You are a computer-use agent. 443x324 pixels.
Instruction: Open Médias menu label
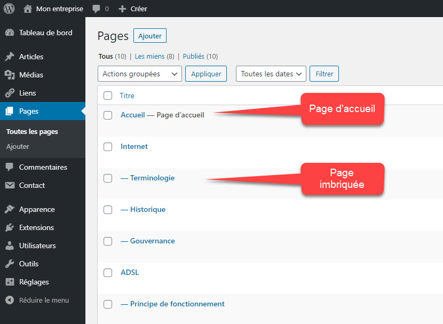(31, 75)
